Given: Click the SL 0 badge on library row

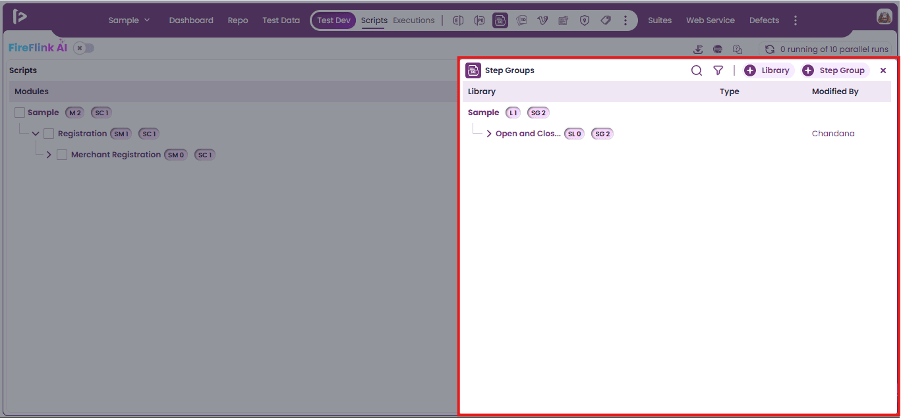Looking at the screenshot, I should [574, 134].
